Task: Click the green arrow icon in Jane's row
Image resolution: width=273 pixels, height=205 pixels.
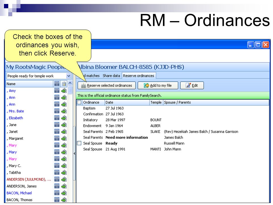Action: (x=64, y=125)
